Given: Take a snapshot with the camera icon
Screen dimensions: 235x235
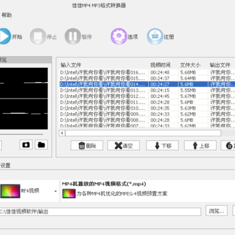Looking at the screenshot, I should point(26,144).
